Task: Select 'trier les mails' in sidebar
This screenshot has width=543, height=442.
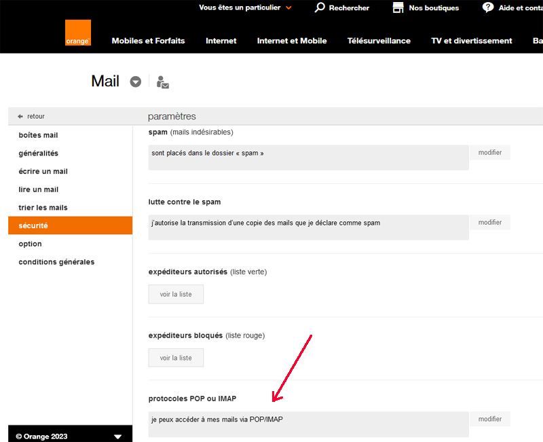Action: coord(43,208)
